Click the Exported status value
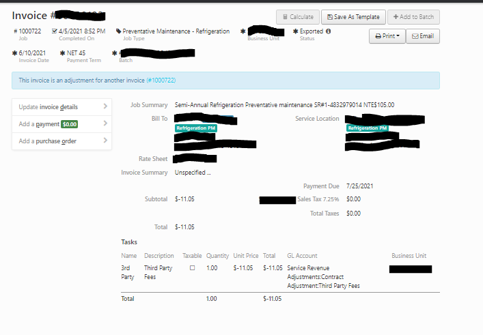 point(312,31)
